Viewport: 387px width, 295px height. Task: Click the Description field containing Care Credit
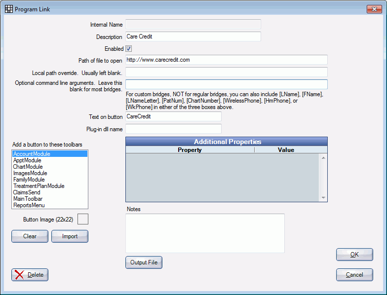coord(193,37)
